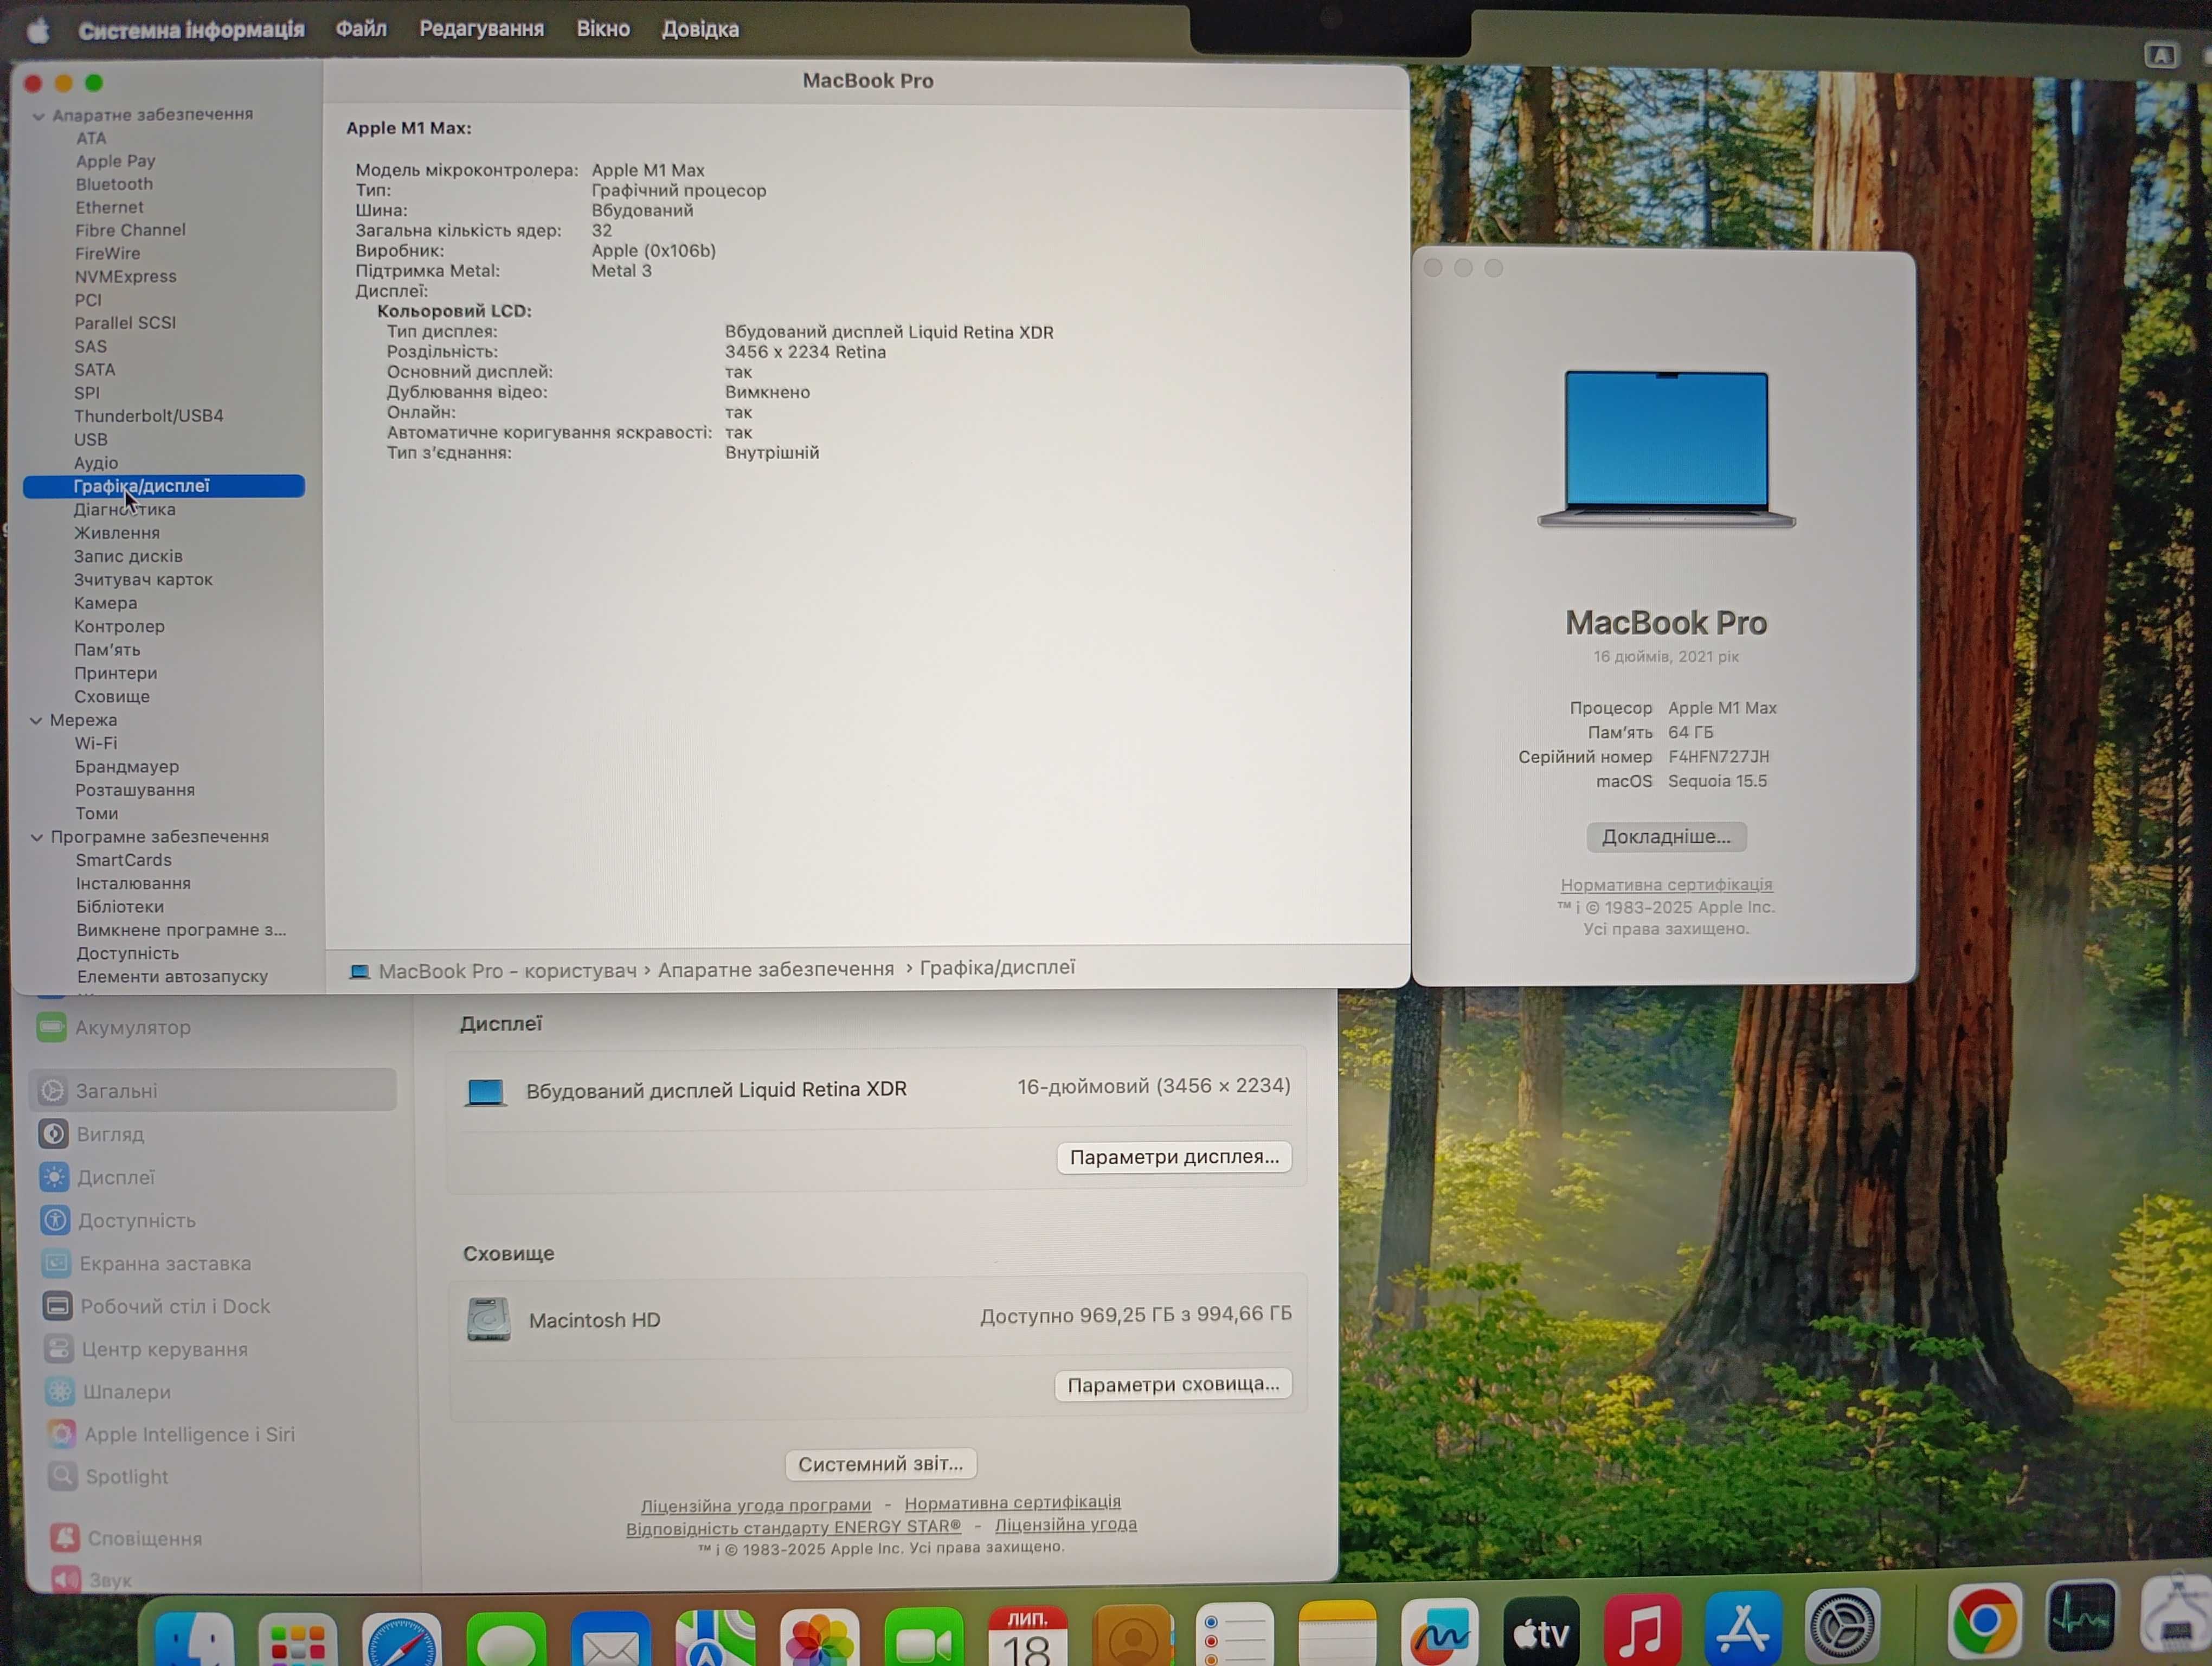Open the Довідка menu
Image resolution: width=2212 pixels, height=1666 pixels.
700,29
